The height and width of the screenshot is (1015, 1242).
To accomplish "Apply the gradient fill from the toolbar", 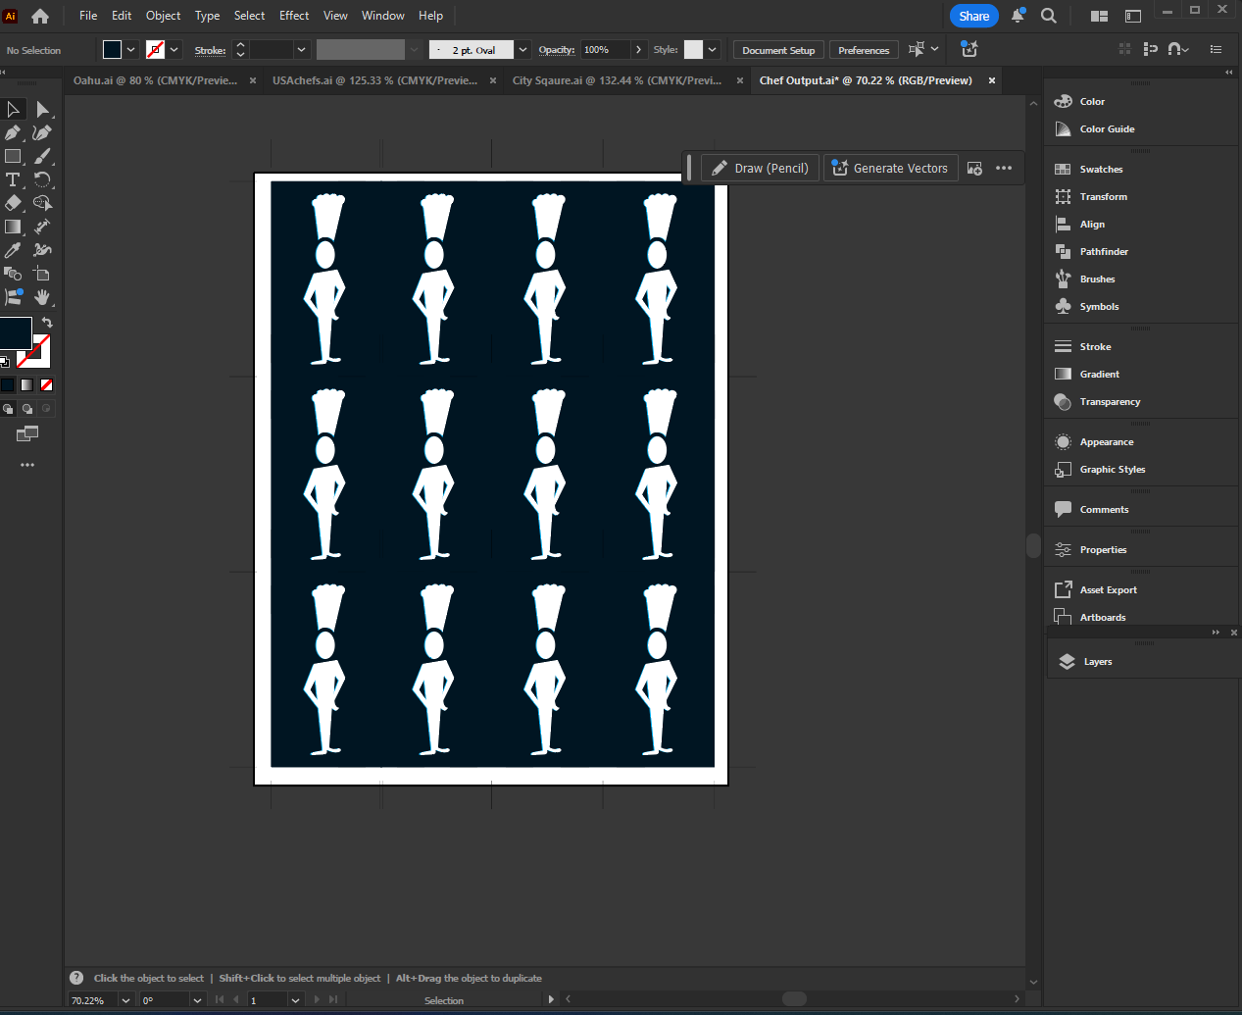I will 27,383.
